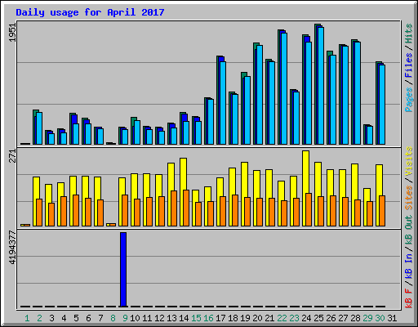The image size is (418, 327).
Task: Click day 13 on the x-axis
Action: (171, 318)
